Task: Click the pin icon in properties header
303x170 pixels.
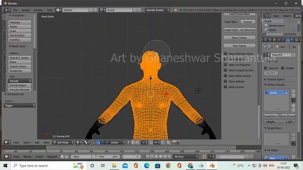Action: (x=265, y=47)
